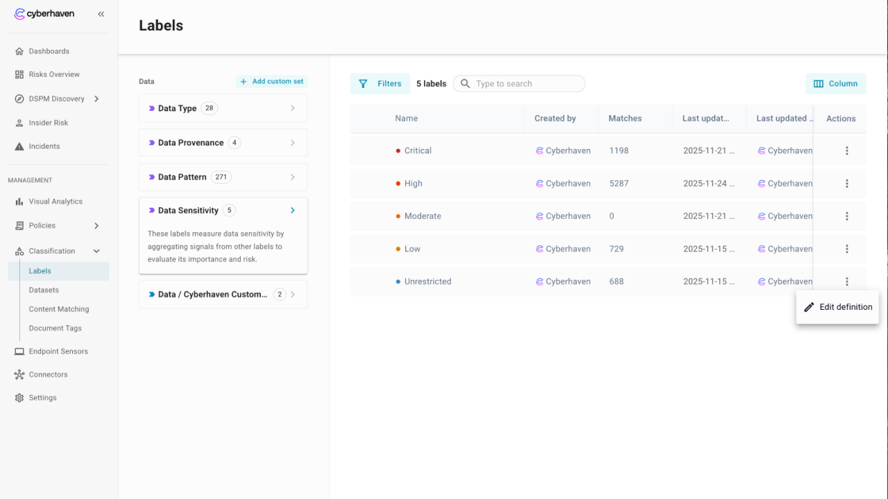Expand the DSPM Discovery submenu
This screenshot has width=888, height=499.
pos(96,99)
